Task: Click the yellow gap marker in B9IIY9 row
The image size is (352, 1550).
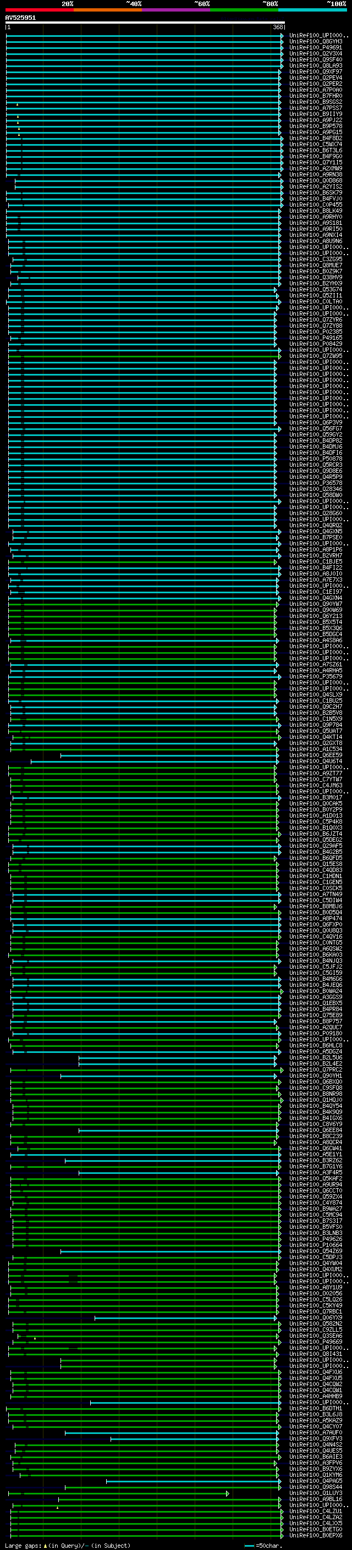Action: tap(18, 116)
